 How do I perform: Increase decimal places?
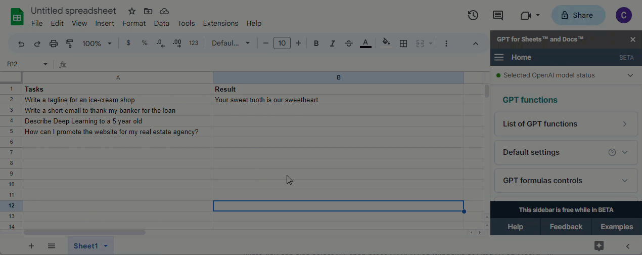(x=177, y=44)
